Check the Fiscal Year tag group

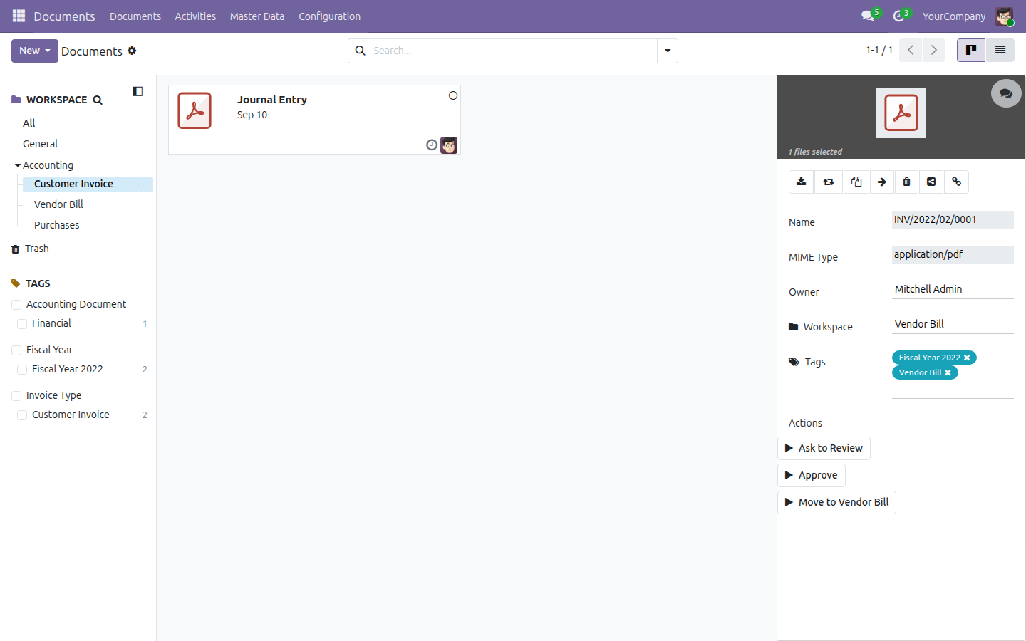pos(16,350)
